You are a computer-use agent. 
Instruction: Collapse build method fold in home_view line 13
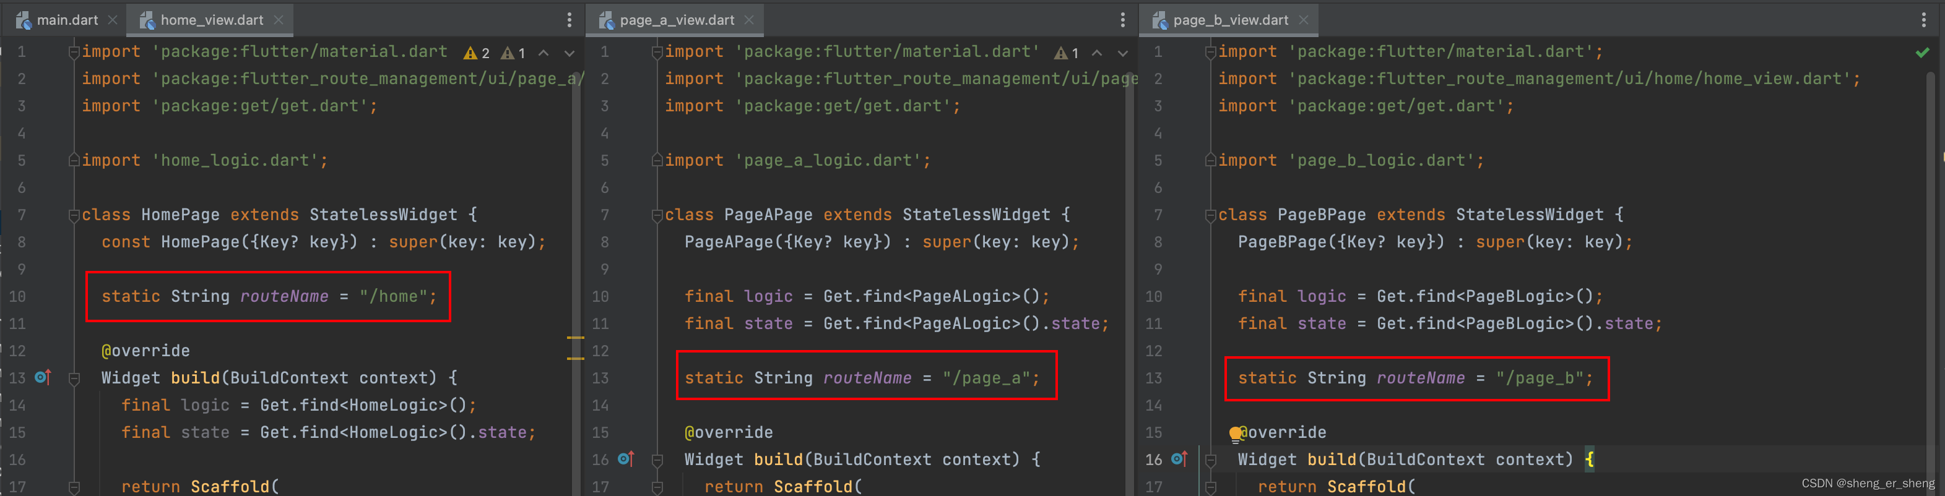74,378
